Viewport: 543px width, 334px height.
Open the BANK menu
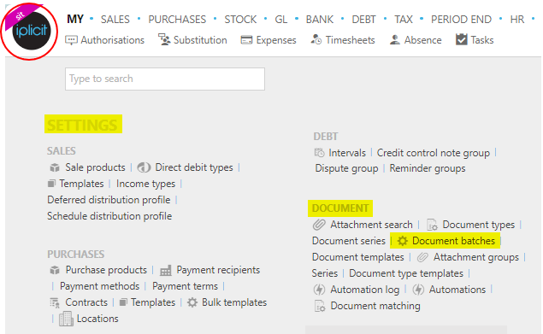point(319,20)
